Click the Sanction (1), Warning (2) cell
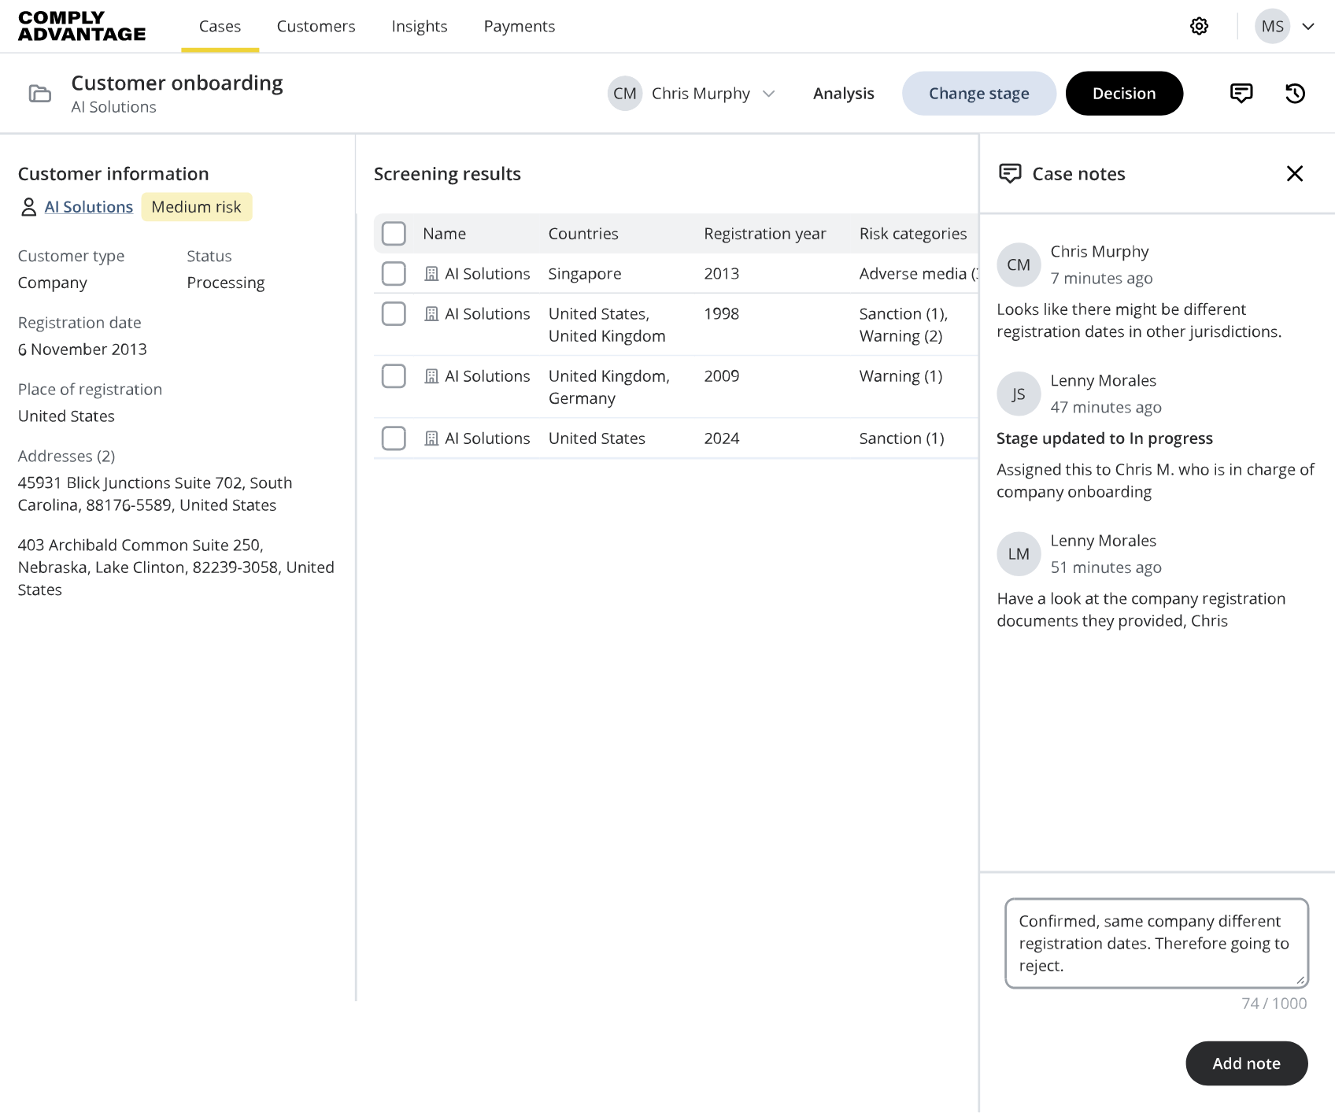Screen dimensions: 1335x1113 pyautogui.click(x=904, y=325)
